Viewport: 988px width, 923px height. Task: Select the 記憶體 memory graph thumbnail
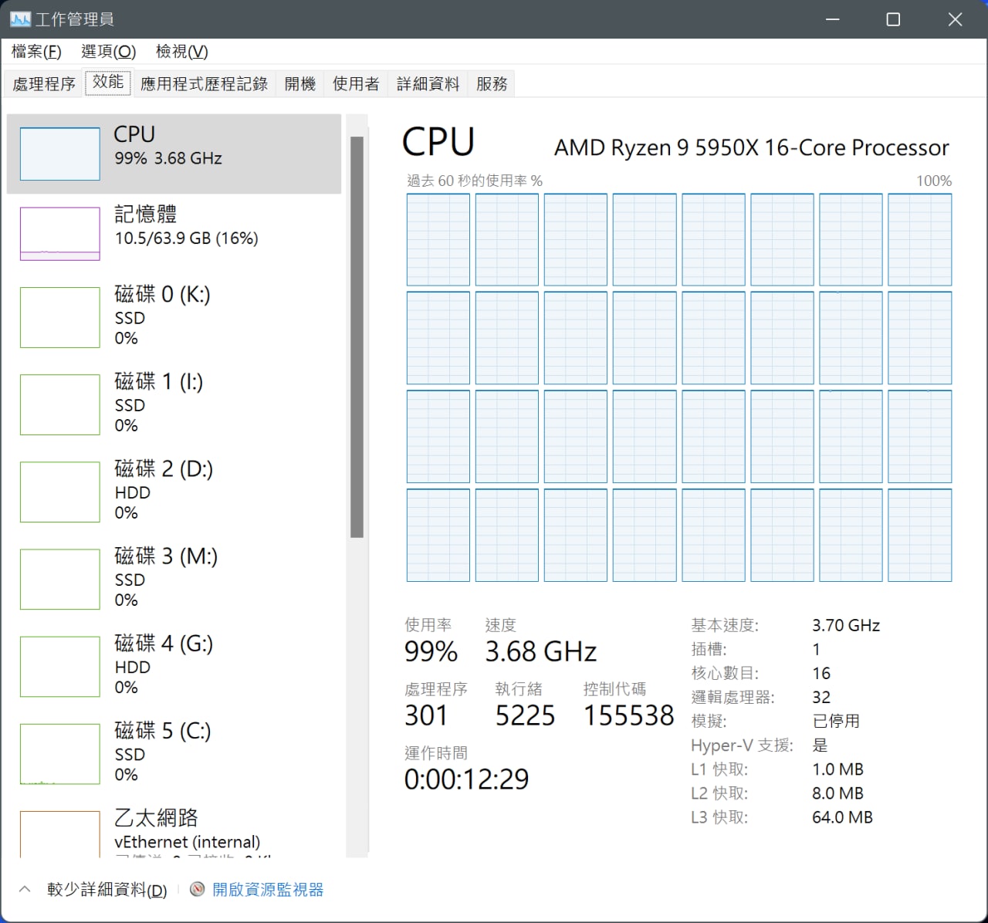click(59, 233)
